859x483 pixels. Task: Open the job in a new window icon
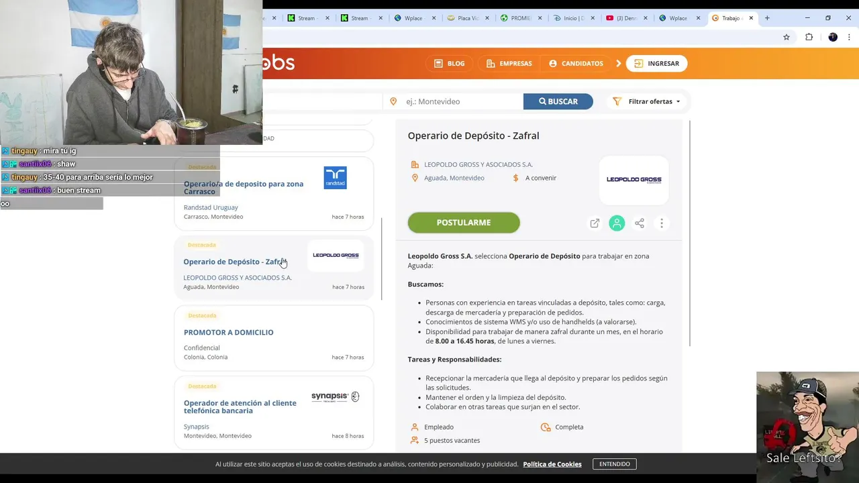pos(595,223)
